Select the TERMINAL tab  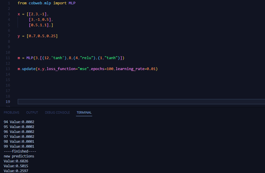[84, 112]
